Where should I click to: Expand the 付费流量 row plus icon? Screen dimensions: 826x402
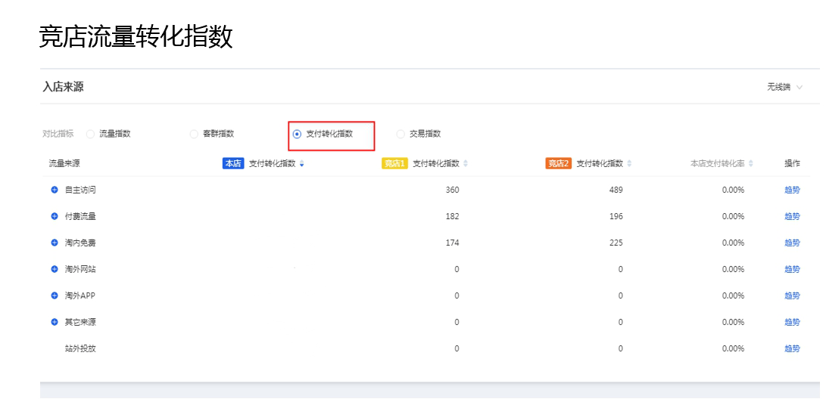coord(54,216)
